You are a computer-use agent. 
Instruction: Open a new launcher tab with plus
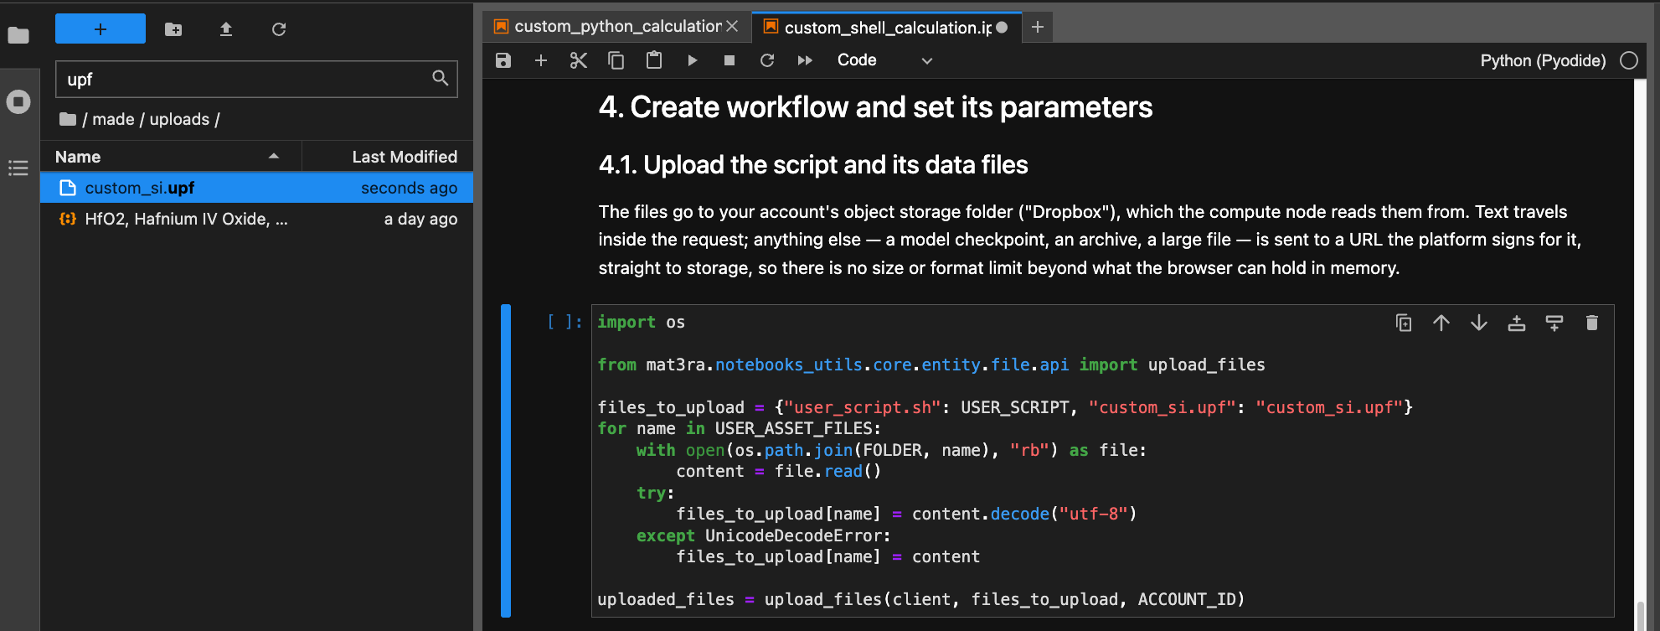[x=1038, y=28]
